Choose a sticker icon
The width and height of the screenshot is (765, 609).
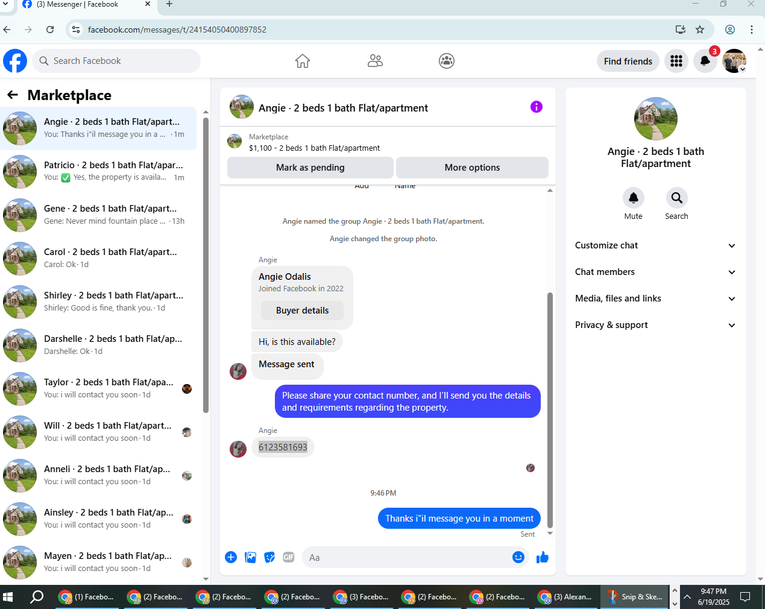tap(270, 557)
